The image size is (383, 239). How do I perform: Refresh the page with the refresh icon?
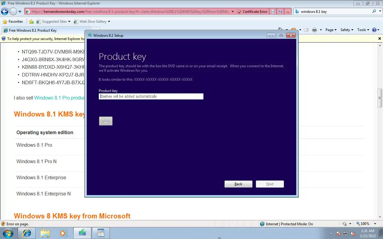tap(280, 12)
